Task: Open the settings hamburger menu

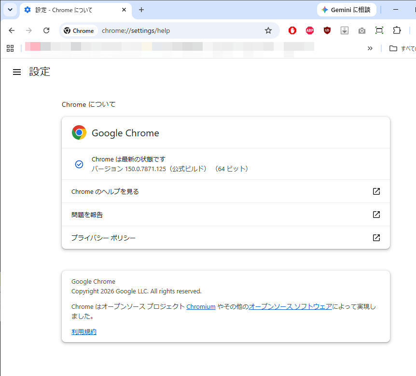Action: [x=17, y=72]
